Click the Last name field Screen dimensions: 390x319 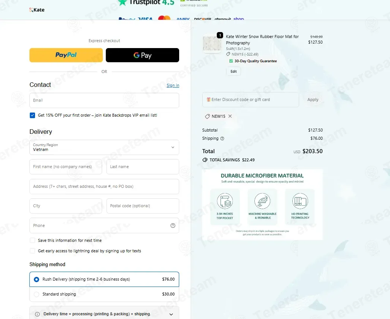143,167
